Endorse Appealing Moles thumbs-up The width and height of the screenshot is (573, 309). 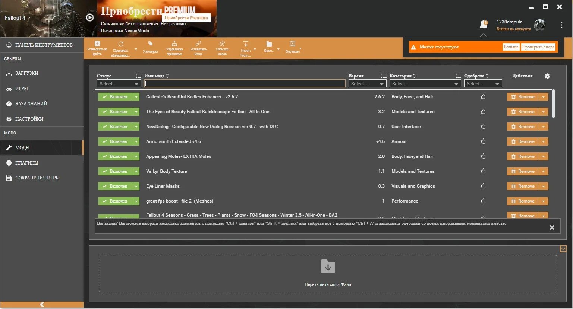[483, 156]
